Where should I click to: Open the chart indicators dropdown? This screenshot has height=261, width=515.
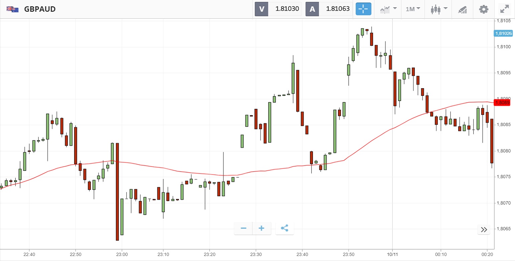(x=389, y=9)
